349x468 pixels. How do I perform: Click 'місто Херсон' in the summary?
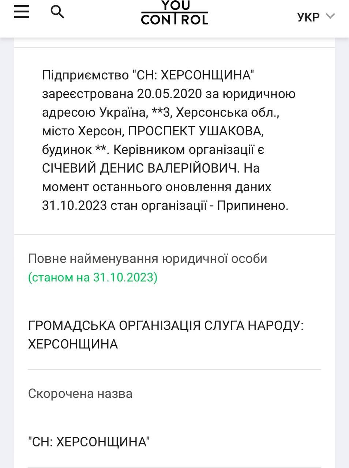83,131
